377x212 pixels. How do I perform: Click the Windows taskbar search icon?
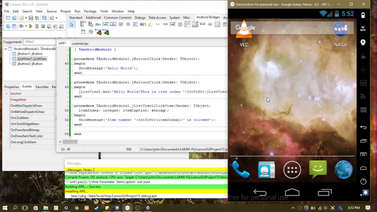pos(15,208)
